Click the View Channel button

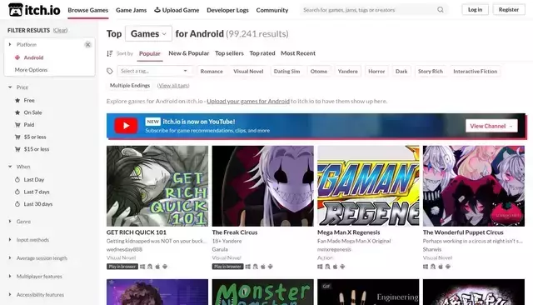click(491, 126)
